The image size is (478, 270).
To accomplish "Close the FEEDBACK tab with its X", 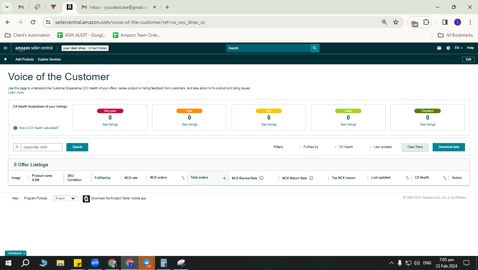I will click(x=24, y=253).
